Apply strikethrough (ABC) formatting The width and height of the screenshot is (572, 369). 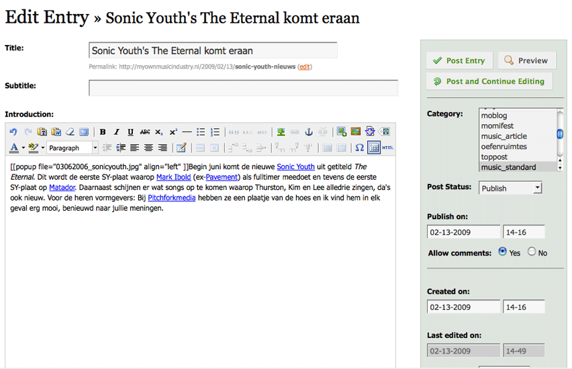145,132
